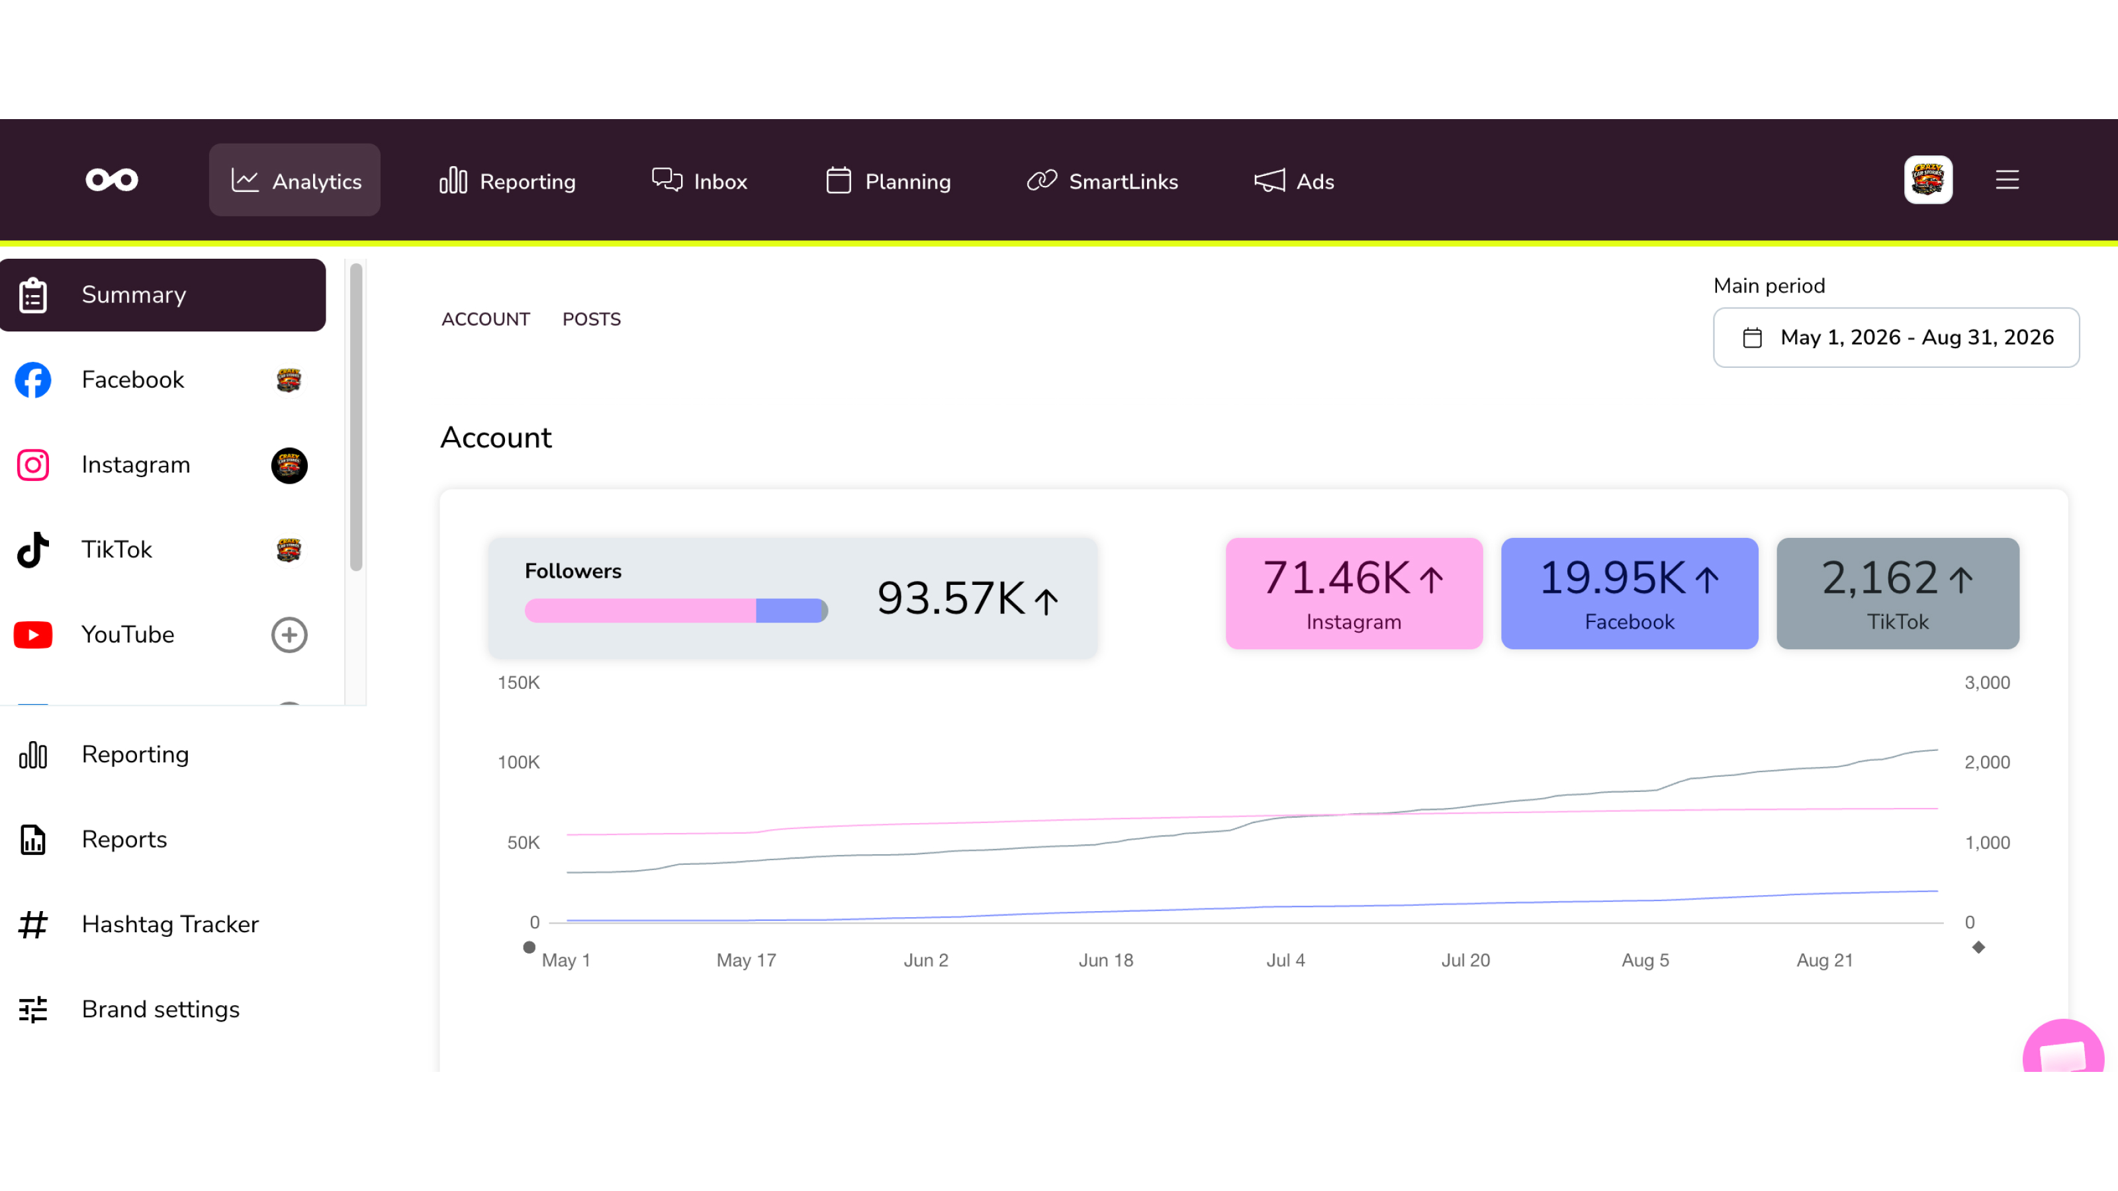
Task: Click the diamond right-axis legend marker
Action: 1978,948
